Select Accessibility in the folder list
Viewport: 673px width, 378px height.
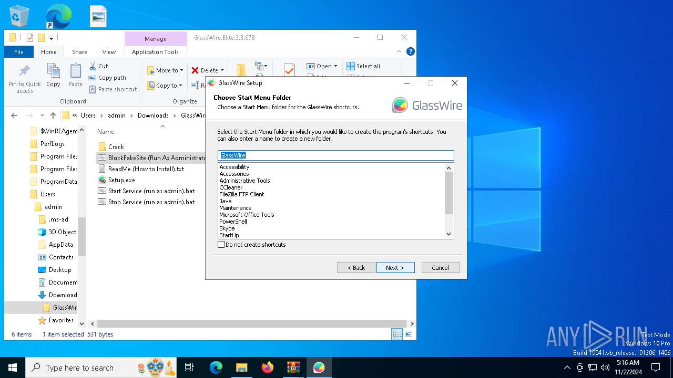coord(234,167)
